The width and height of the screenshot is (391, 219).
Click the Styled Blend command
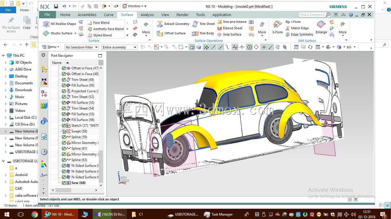pos(100,35)
